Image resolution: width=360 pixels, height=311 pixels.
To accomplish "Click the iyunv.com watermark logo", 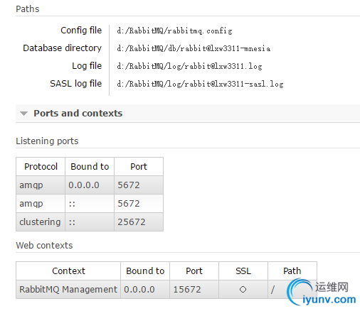I will pos(322,293).
